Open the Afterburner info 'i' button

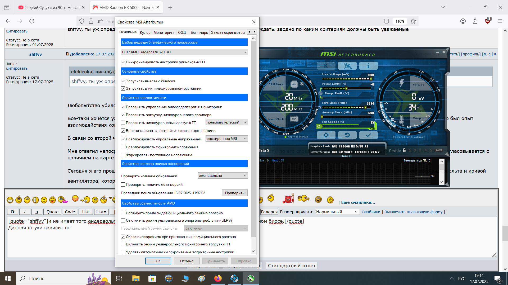coord(368,66)
